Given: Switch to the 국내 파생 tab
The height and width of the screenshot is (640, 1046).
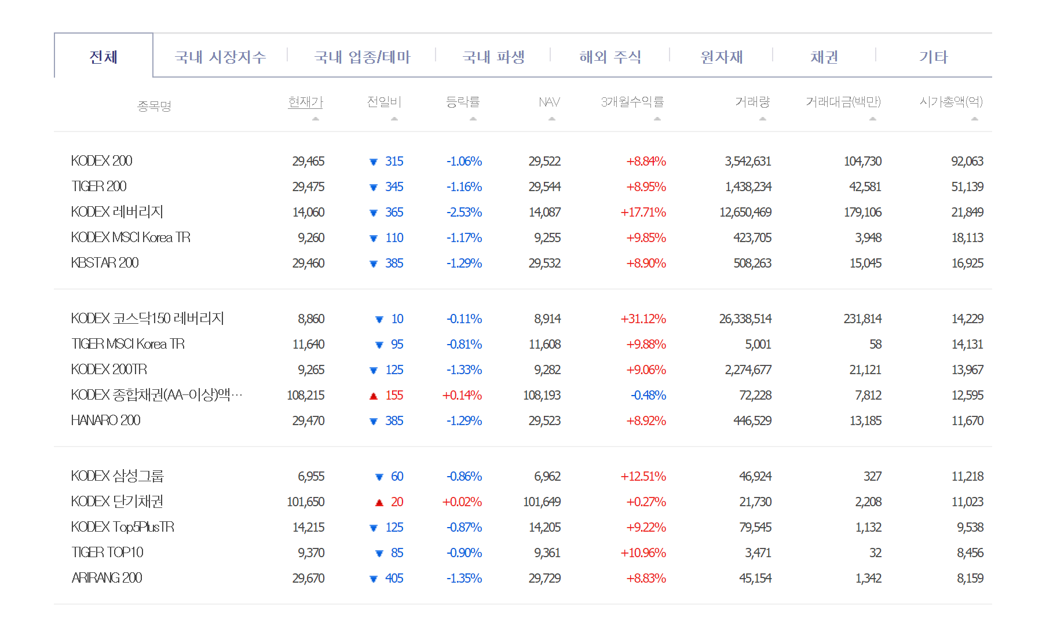Looking at the screenshot, I should pos(493,57).
